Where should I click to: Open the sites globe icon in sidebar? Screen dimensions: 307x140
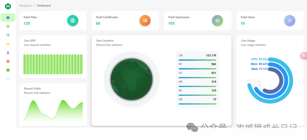coord(8,26)
